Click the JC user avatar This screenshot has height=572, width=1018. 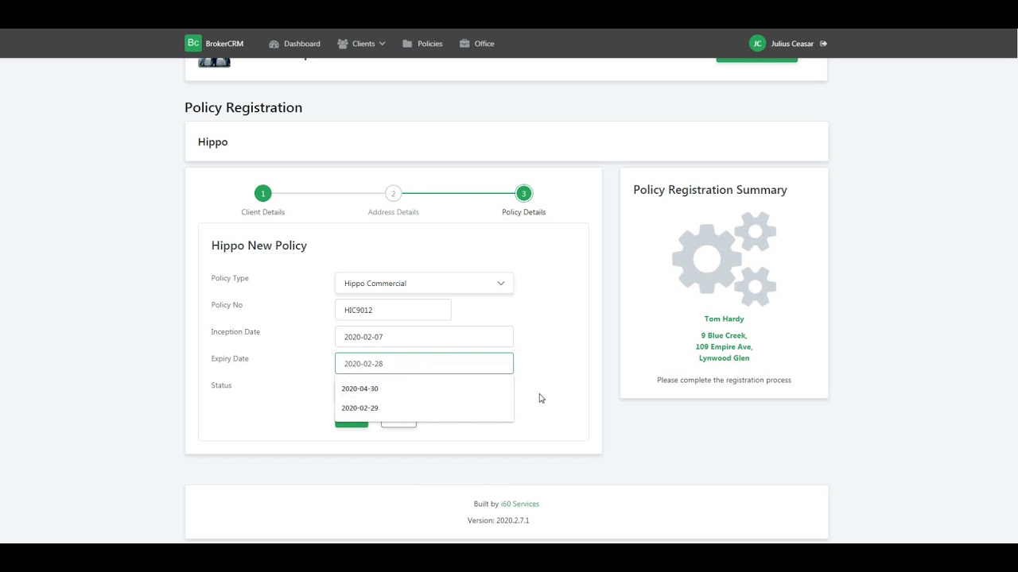pos(757,44)
